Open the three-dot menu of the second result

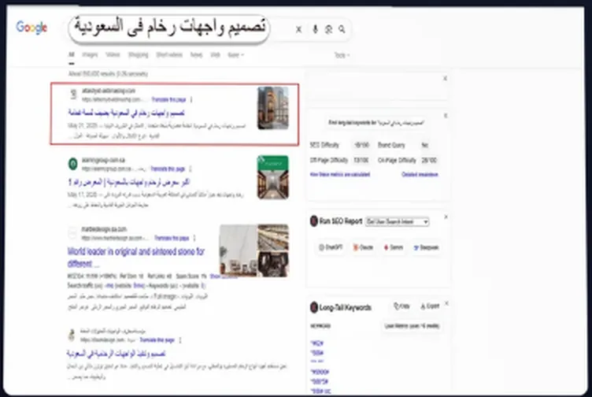coord(191,169)
